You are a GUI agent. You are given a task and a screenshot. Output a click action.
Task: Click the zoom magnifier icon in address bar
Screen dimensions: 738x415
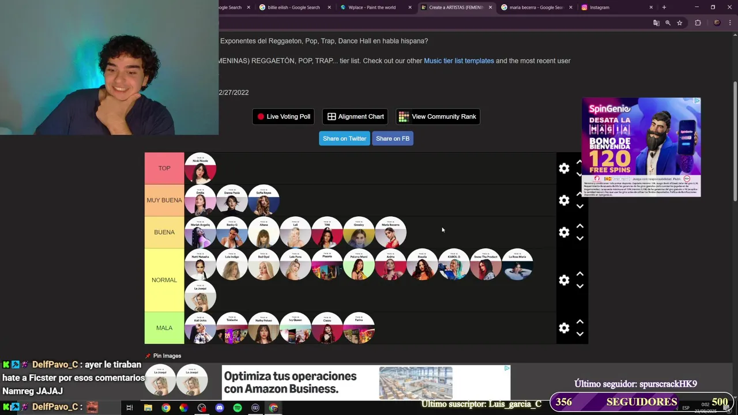[668, 23]
